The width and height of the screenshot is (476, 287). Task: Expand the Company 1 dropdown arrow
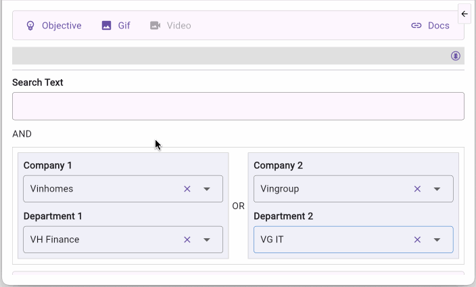click(208, 189)
